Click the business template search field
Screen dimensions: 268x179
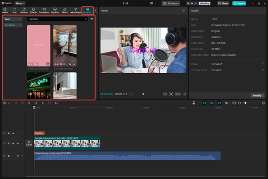[57, 19]
